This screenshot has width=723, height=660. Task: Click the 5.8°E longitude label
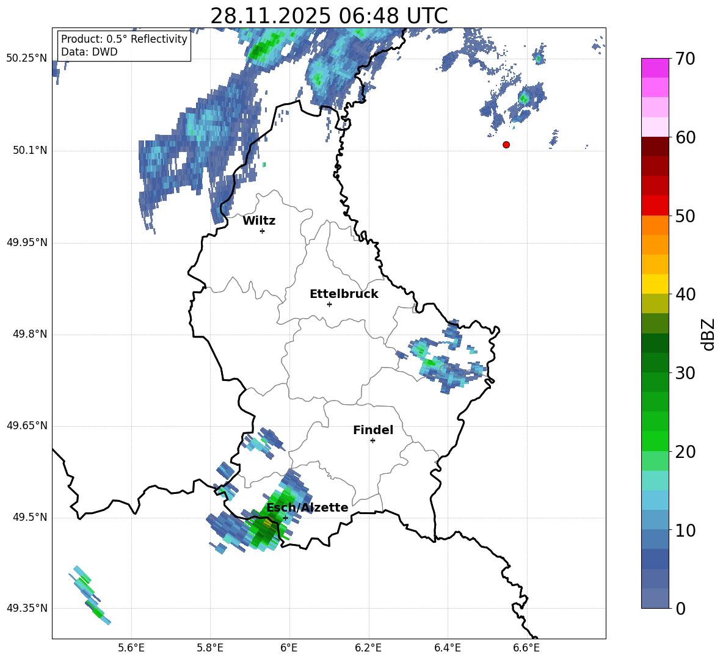click(x=210, y=648)
